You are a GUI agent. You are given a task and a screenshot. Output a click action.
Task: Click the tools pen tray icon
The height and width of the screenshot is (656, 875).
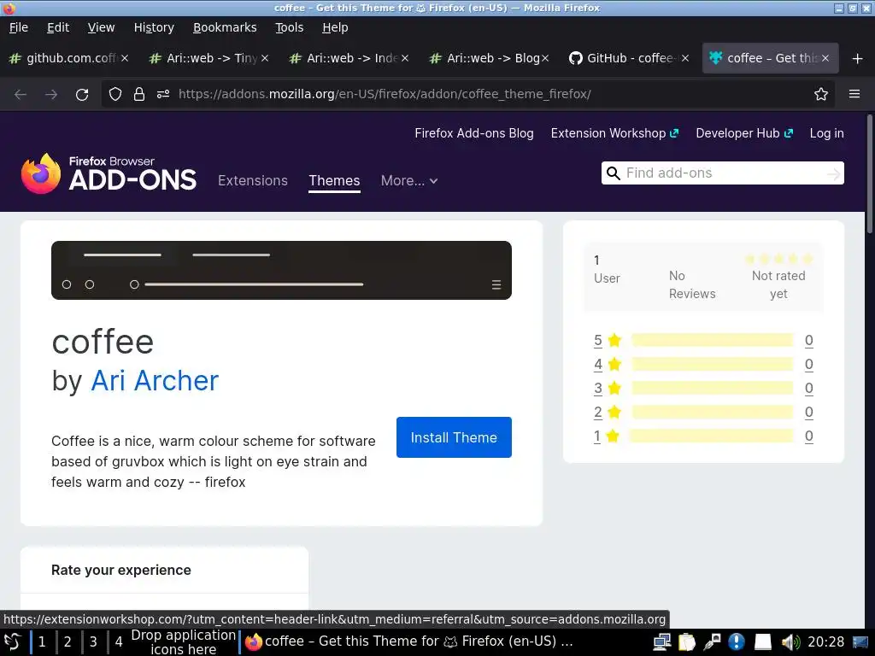tap(712, 642)
